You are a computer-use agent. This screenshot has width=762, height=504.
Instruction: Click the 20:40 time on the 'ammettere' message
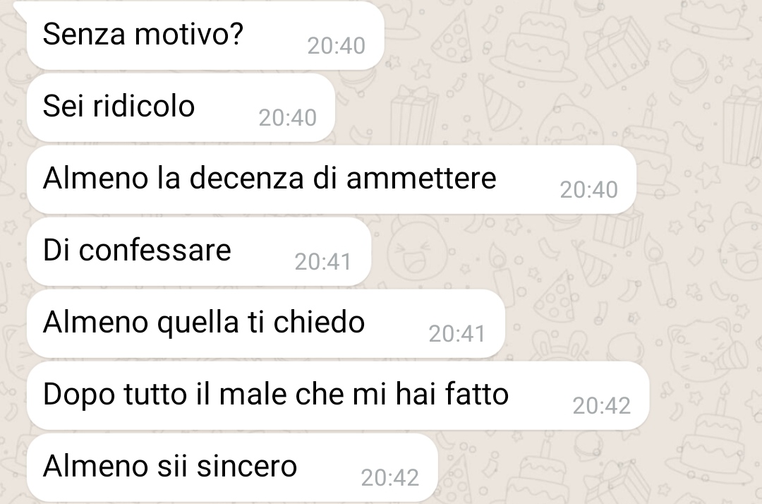(x=589, y=190)
